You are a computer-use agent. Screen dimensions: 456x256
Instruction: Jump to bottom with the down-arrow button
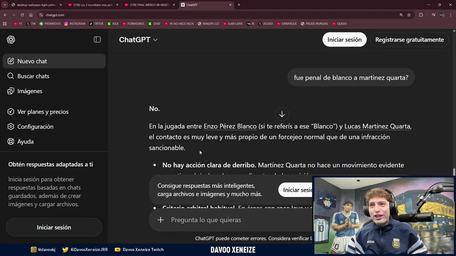tap(282, 114)
